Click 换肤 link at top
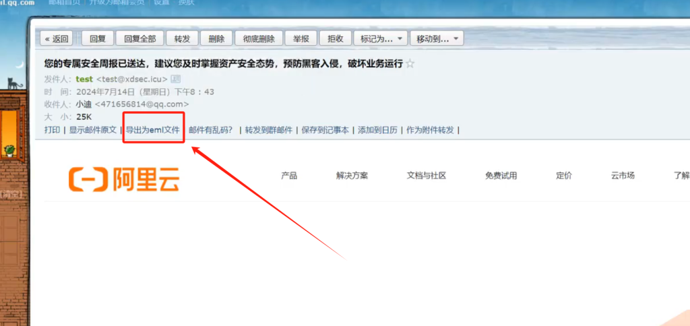 (186, 2)
